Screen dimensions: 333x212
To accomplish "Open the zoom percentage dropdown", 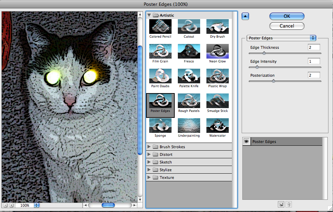I will click(x=37, y=205).
